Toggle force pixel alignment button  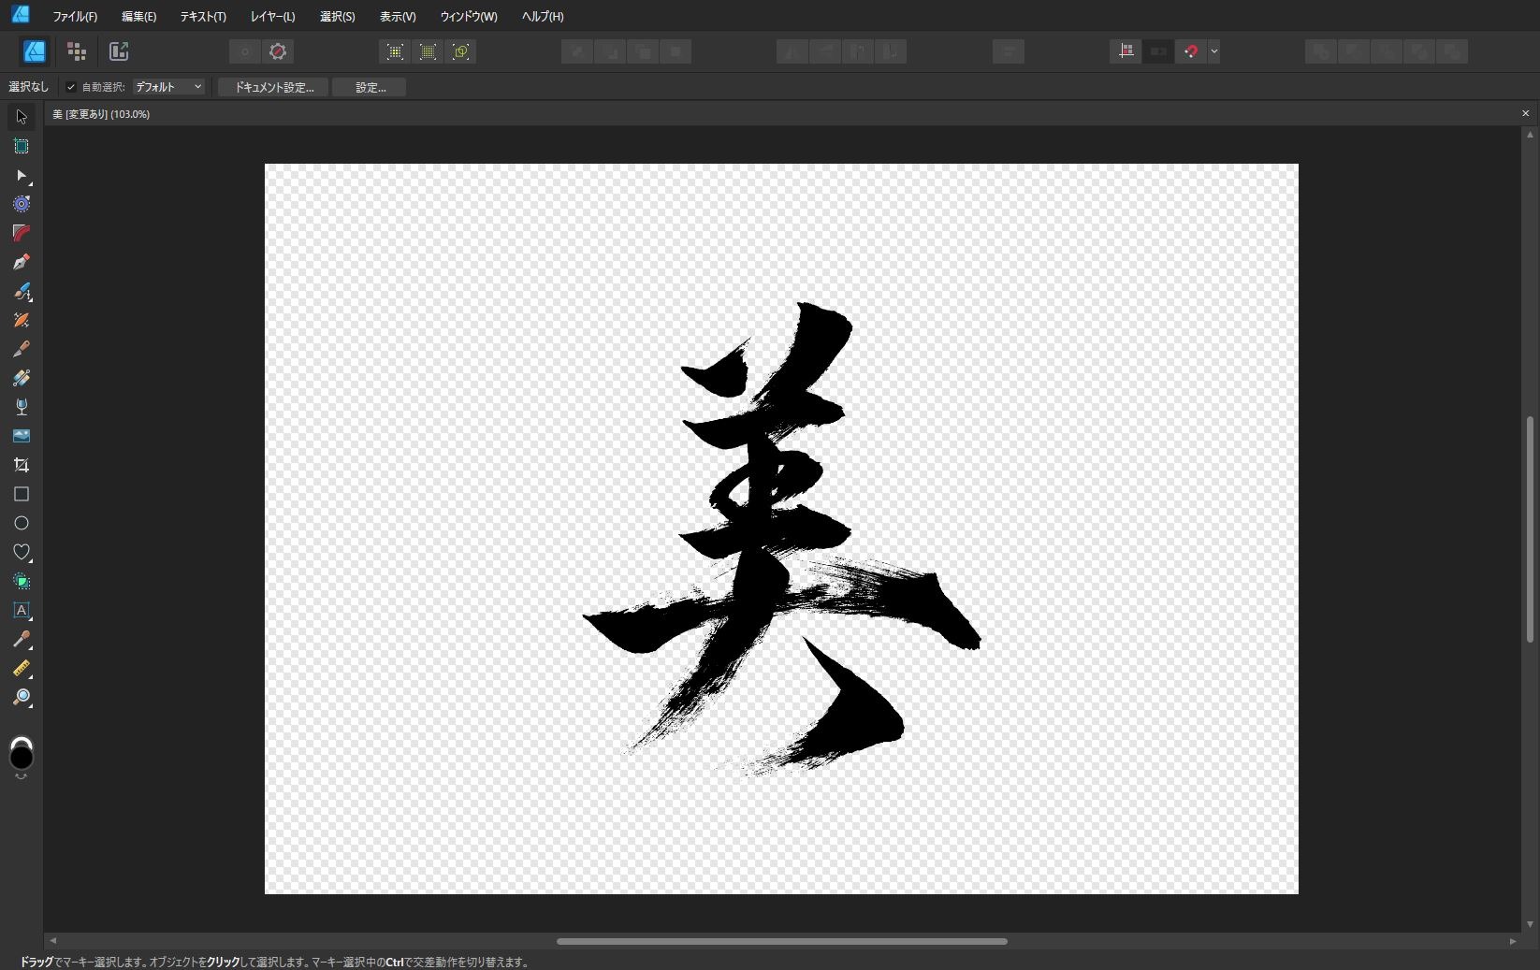pyautogui.click(x=1126, y=51)
